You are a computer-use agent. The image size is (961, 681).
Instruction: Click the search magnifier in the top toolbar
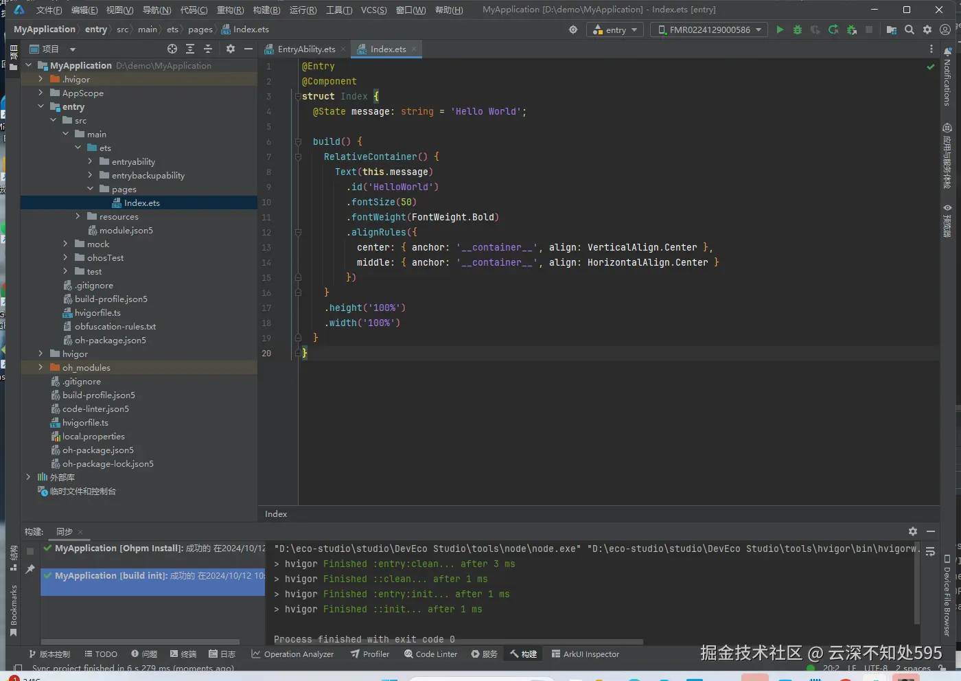coord(910,30)
